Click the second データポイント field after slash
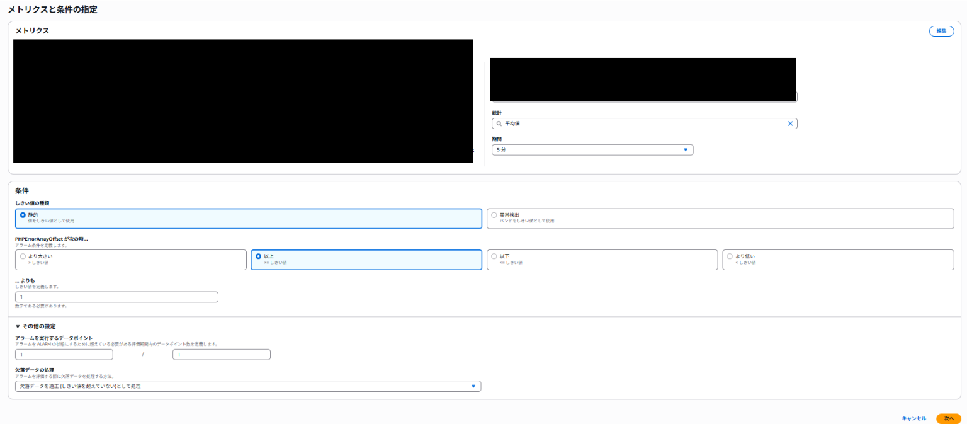967x424 pixels. coord(221,355)
